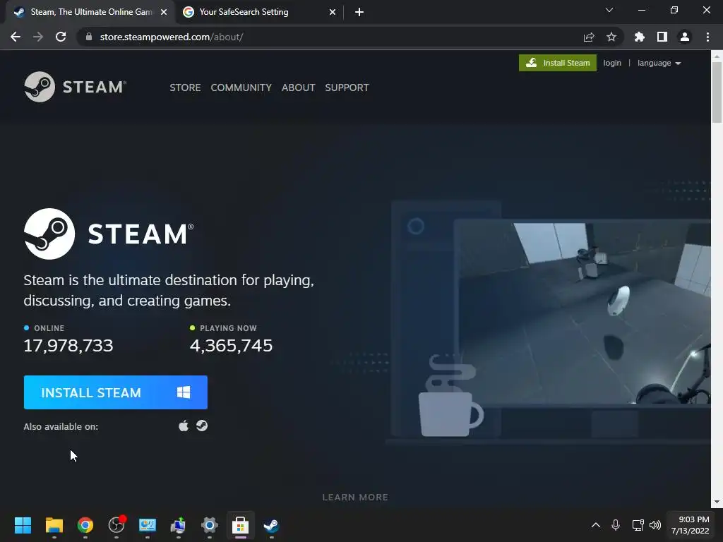This screenshot has height=542, width=723.
Task: Click the scrollbar down arrow
Action: click(x=717, y=502)
